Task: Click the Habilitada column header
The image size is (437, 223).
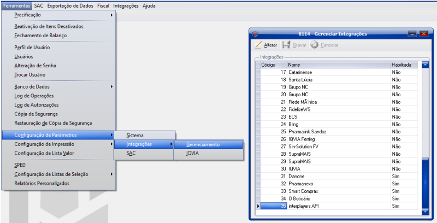Action: click(x=404, y=64)
